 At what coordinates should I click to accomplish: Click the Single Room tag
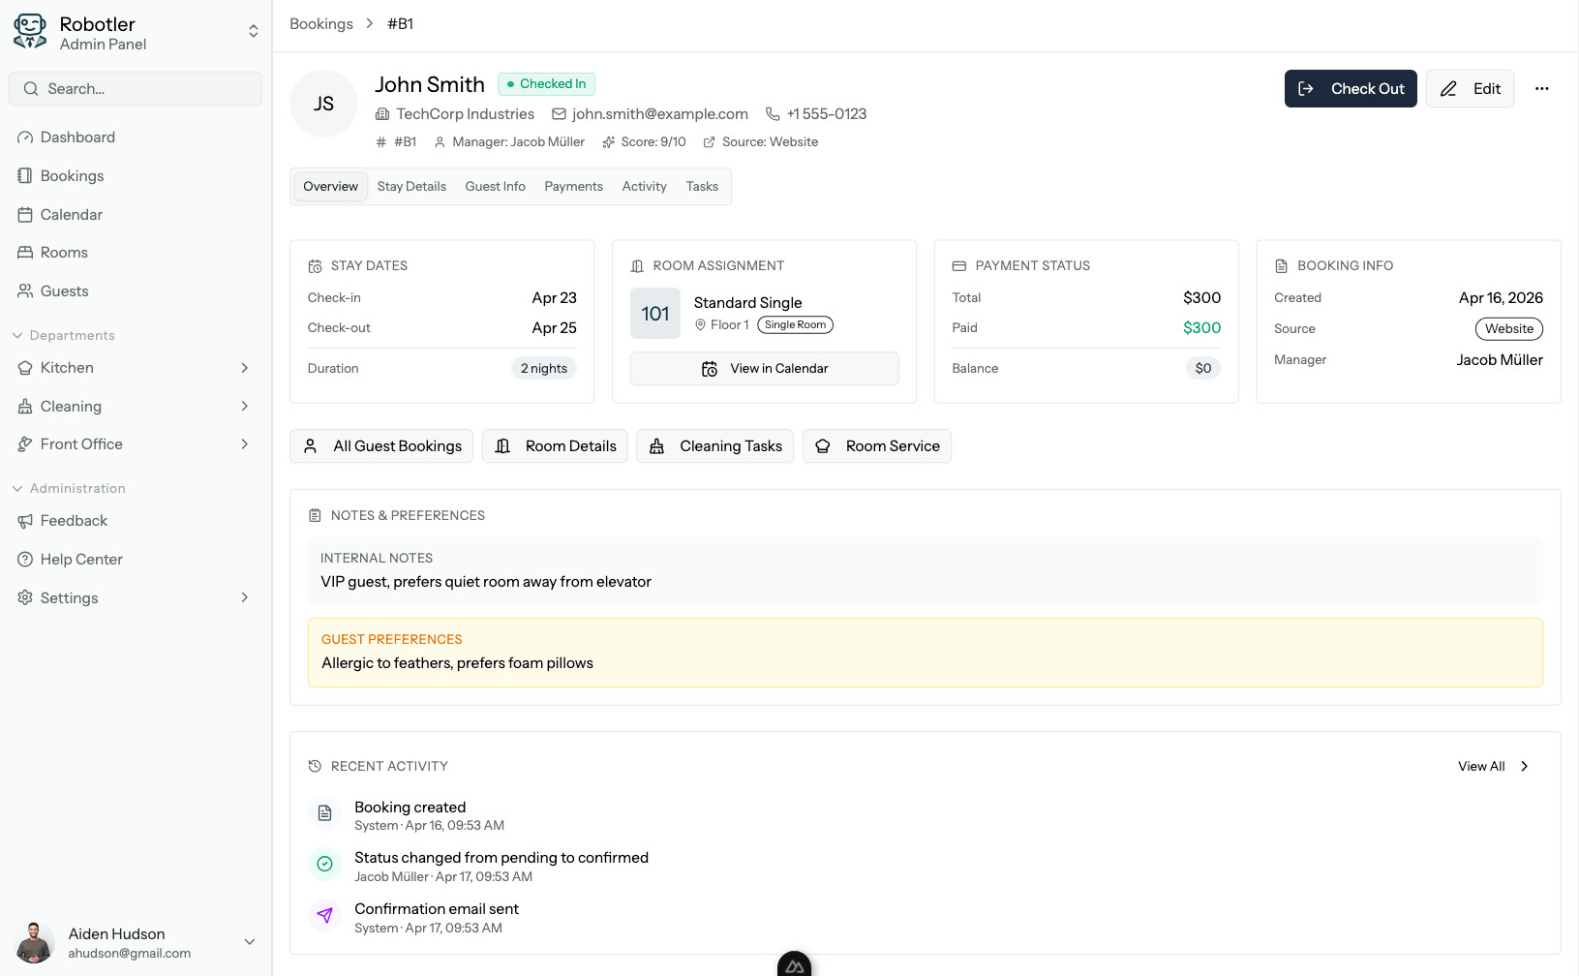[796, 325]
